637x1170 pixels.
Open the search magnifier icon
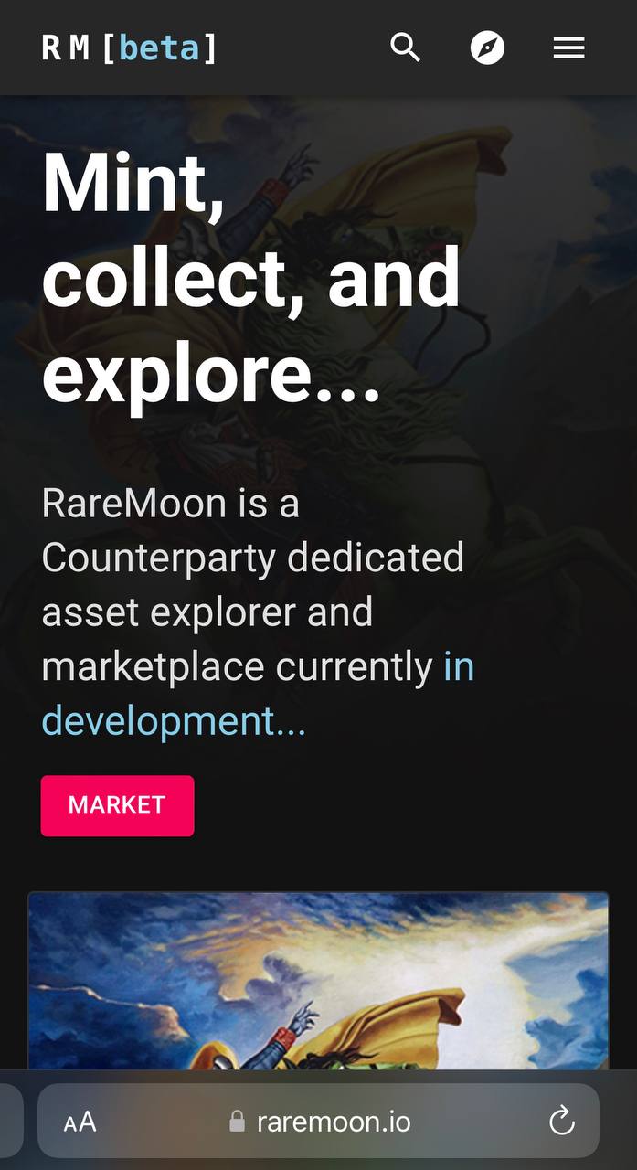[x=405, y=48]
